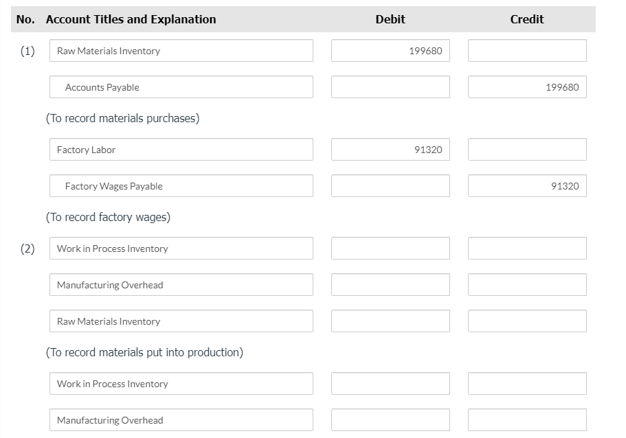
Task: Click the Work in Process Inventory field in entry 2
Action: pos(181,249)
